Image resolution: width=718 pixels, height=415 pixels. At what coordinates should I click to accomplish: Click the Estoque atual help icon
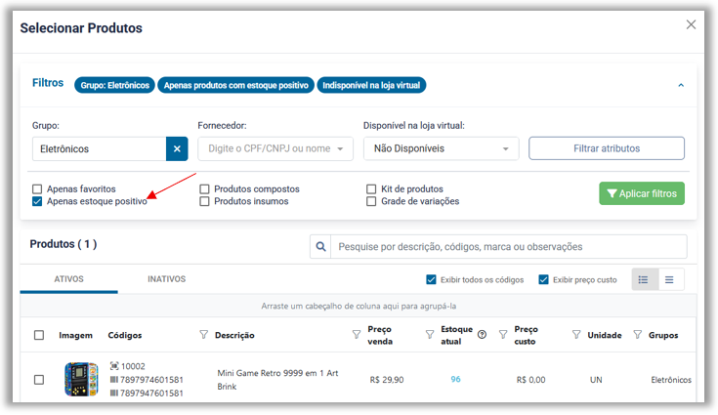pyautogui.click(x=482, y=335)
